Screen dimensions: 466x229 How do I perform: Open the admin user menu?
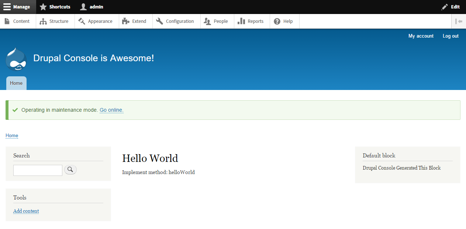(x=92, y=7)
